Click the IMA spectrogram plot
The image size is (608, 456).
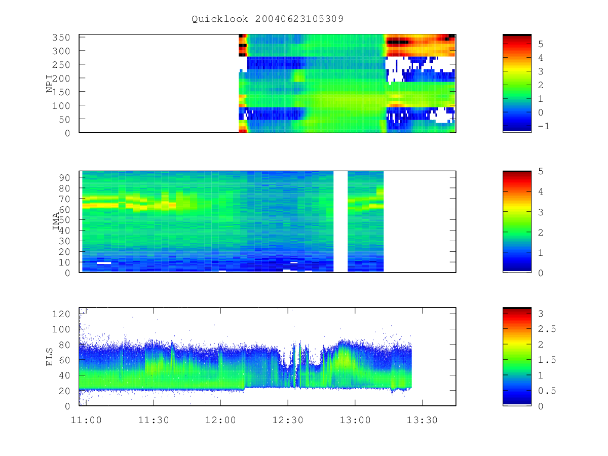point(268,221)
